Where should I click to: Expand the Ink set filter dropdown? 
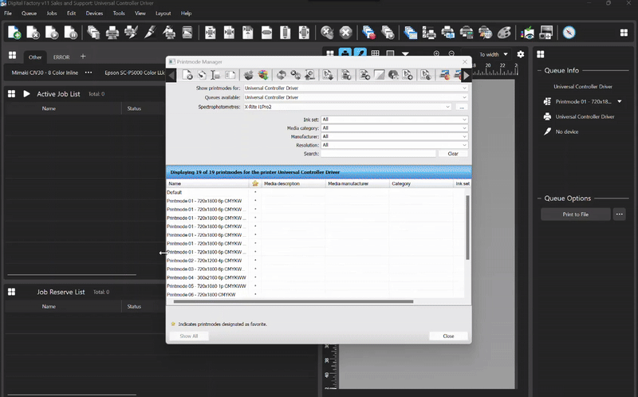point(394,119)
